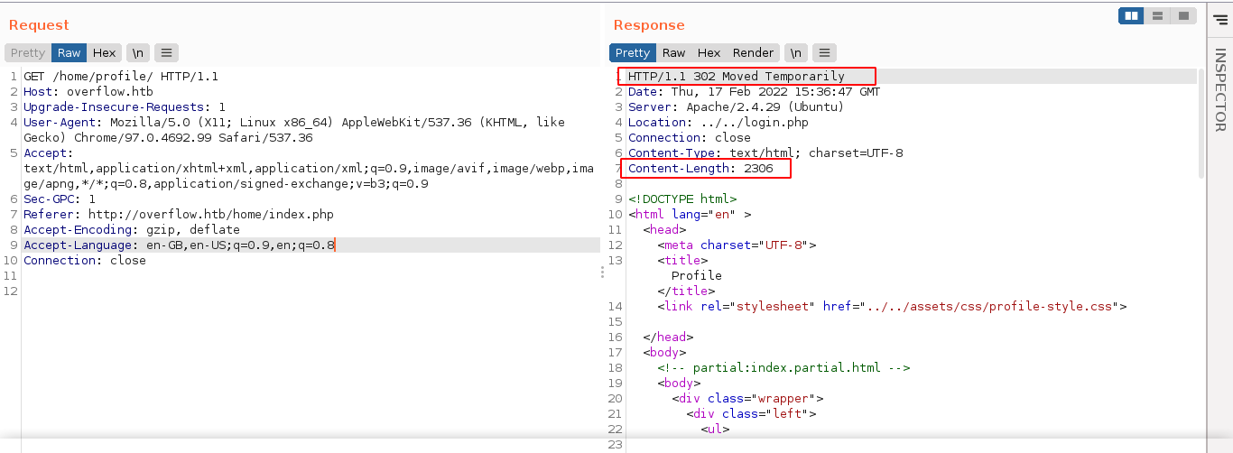Select the side-by-side layout icon
1233x453 pixels.
pos(1130,16)
